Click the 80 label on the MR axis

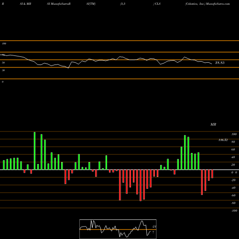tap(233, 142)
